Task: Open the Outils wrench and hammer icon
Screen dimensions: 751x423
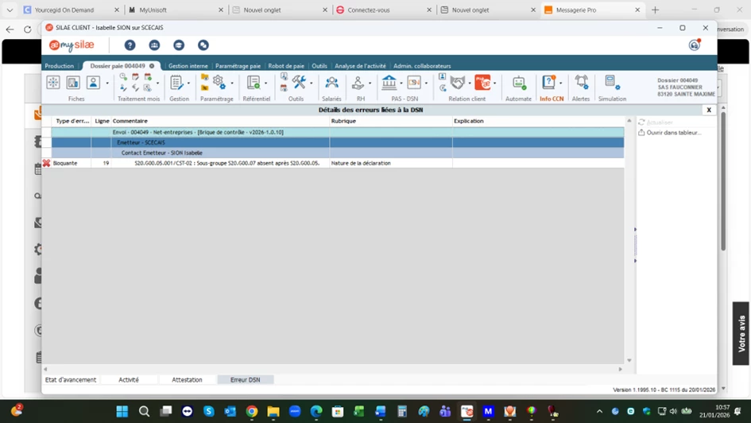Action: pos(299,83)
